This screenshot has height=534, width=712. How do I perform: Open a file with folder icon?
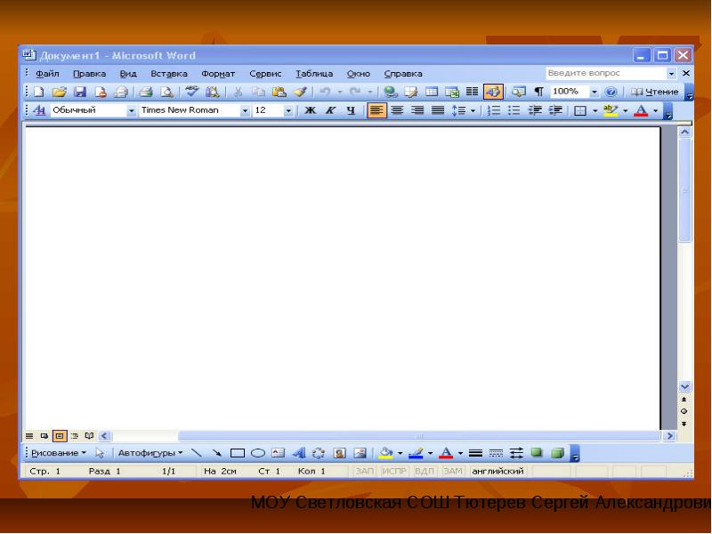pyautogui.click(x=59, y=93)
